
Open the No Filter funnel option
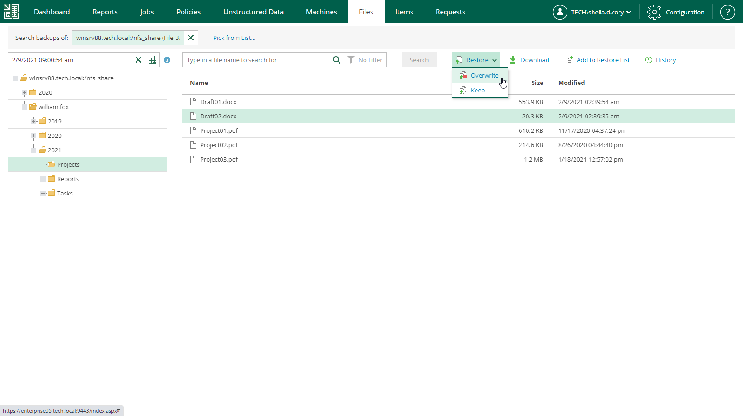(365, 60)
